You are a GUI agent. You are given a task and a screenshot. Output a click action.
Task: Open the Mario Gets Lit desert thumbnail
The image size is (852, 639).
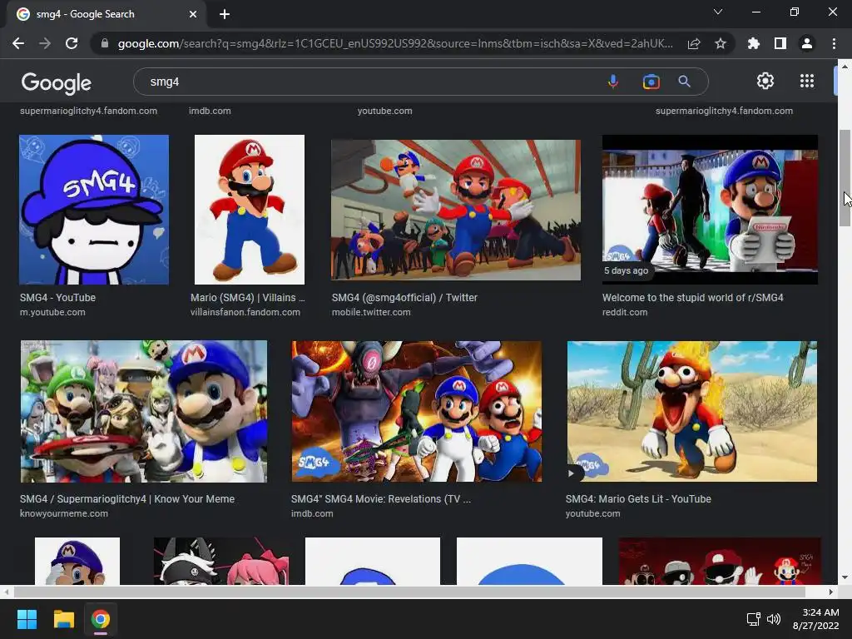pyautogui.click(x=691, y=411)
